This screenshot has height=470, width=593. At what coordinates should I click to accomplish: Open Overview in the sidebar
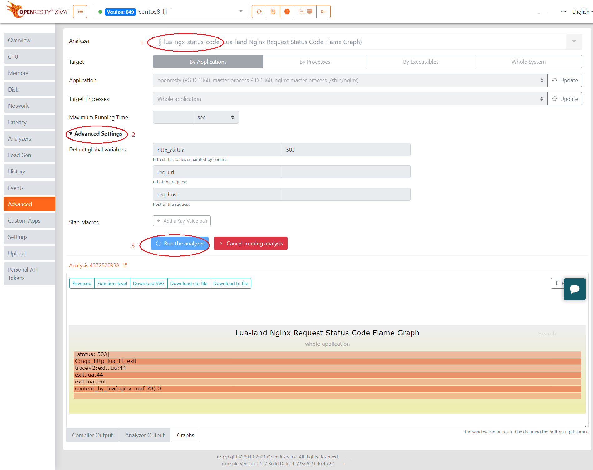pos(29,40)
